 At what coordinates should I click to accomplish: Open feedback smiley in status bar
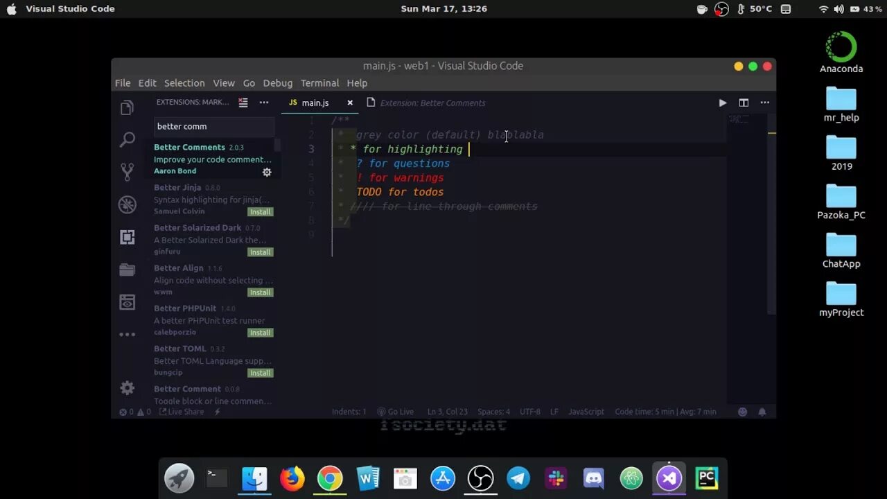743,412
